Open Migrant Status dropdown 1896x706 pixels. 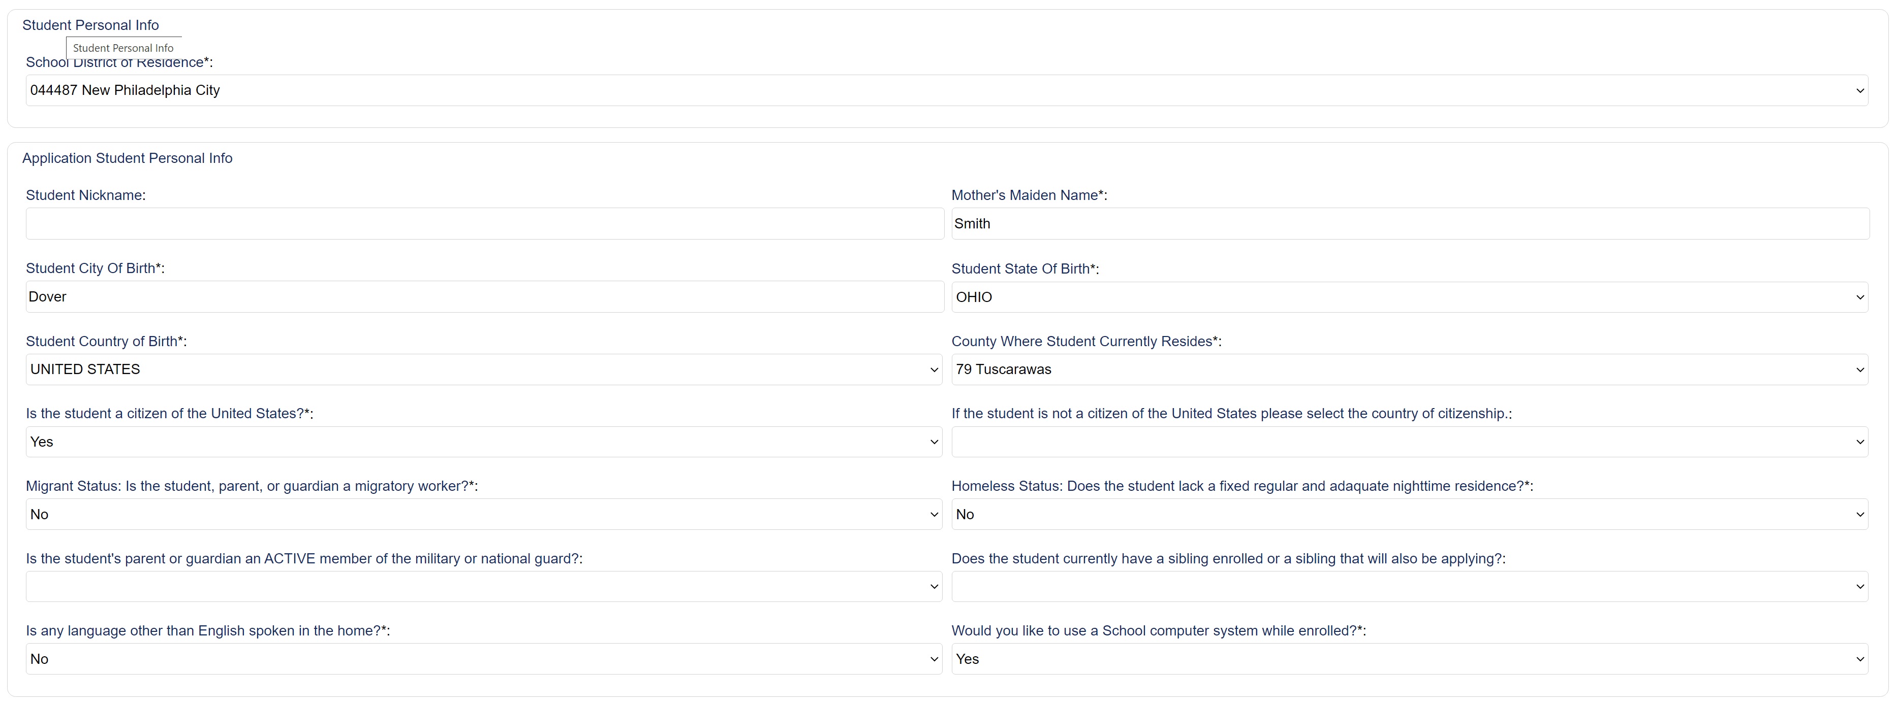[x=484, y=514]
